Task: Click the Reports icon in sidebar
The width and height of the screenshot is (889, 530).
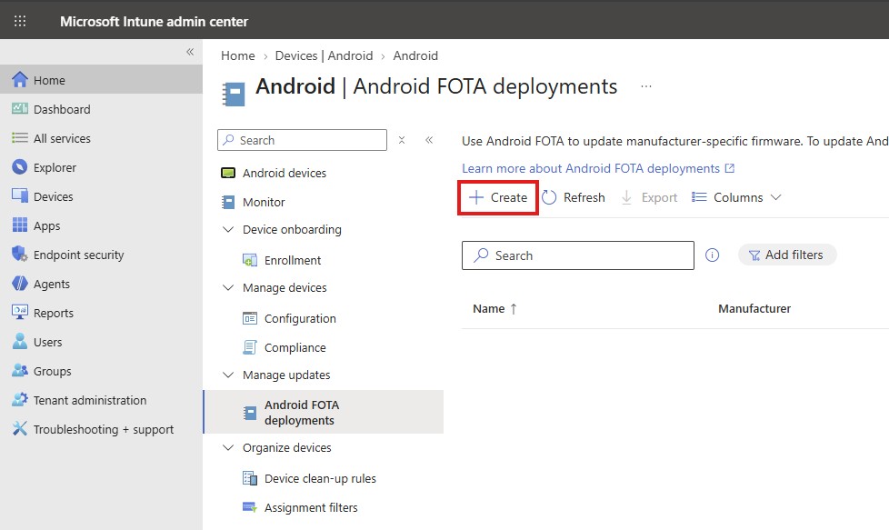Action: point(20,313)
